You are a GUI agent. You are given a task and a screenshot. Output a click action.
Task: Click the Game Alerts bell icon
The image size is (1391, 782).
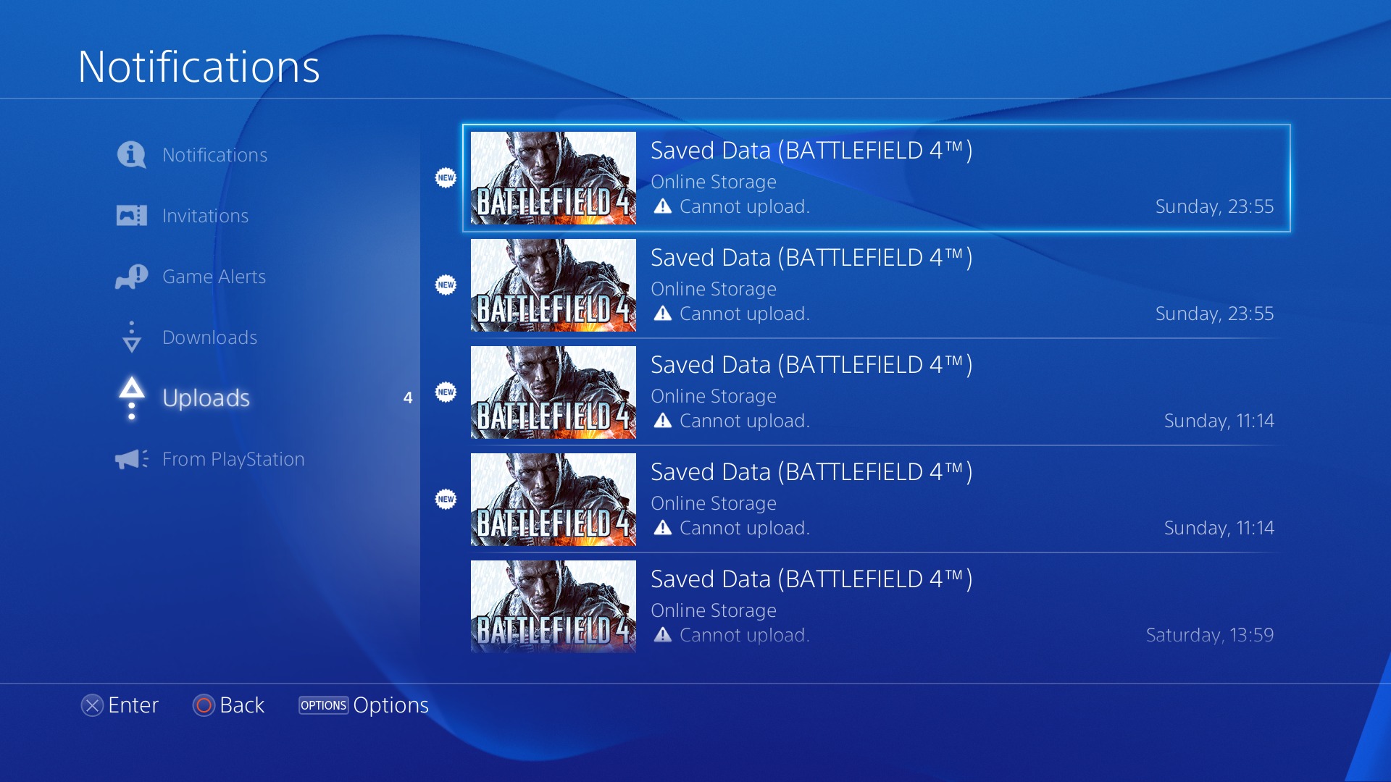click(x=131, y=277)
